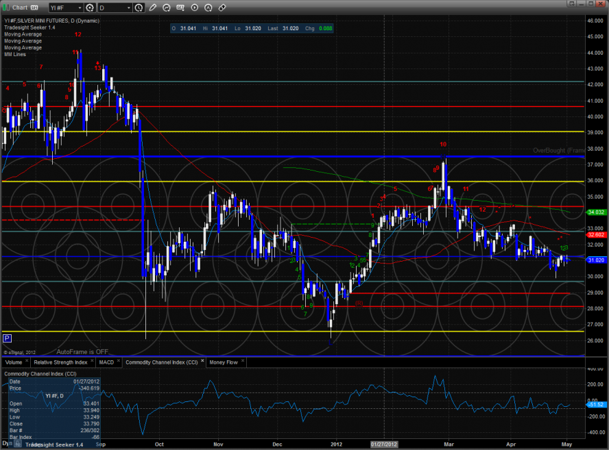Expand the YI #F symbol dropdown
Screen dimensions: 609x450
tap(80, 8)
